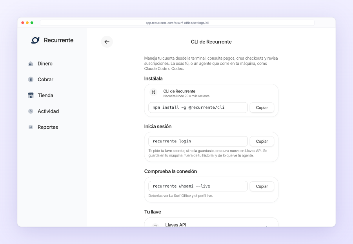
Task: Click the Reportes text label in sidebar
Action: click(x=48, y=127)
